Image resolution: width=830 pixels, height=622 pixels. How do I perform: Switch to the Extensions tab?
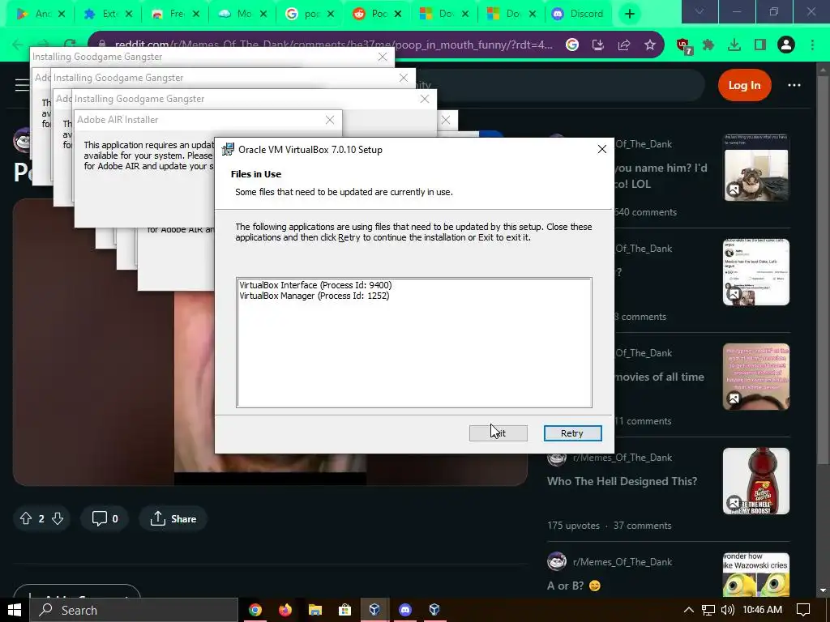(x=108, y=14)
